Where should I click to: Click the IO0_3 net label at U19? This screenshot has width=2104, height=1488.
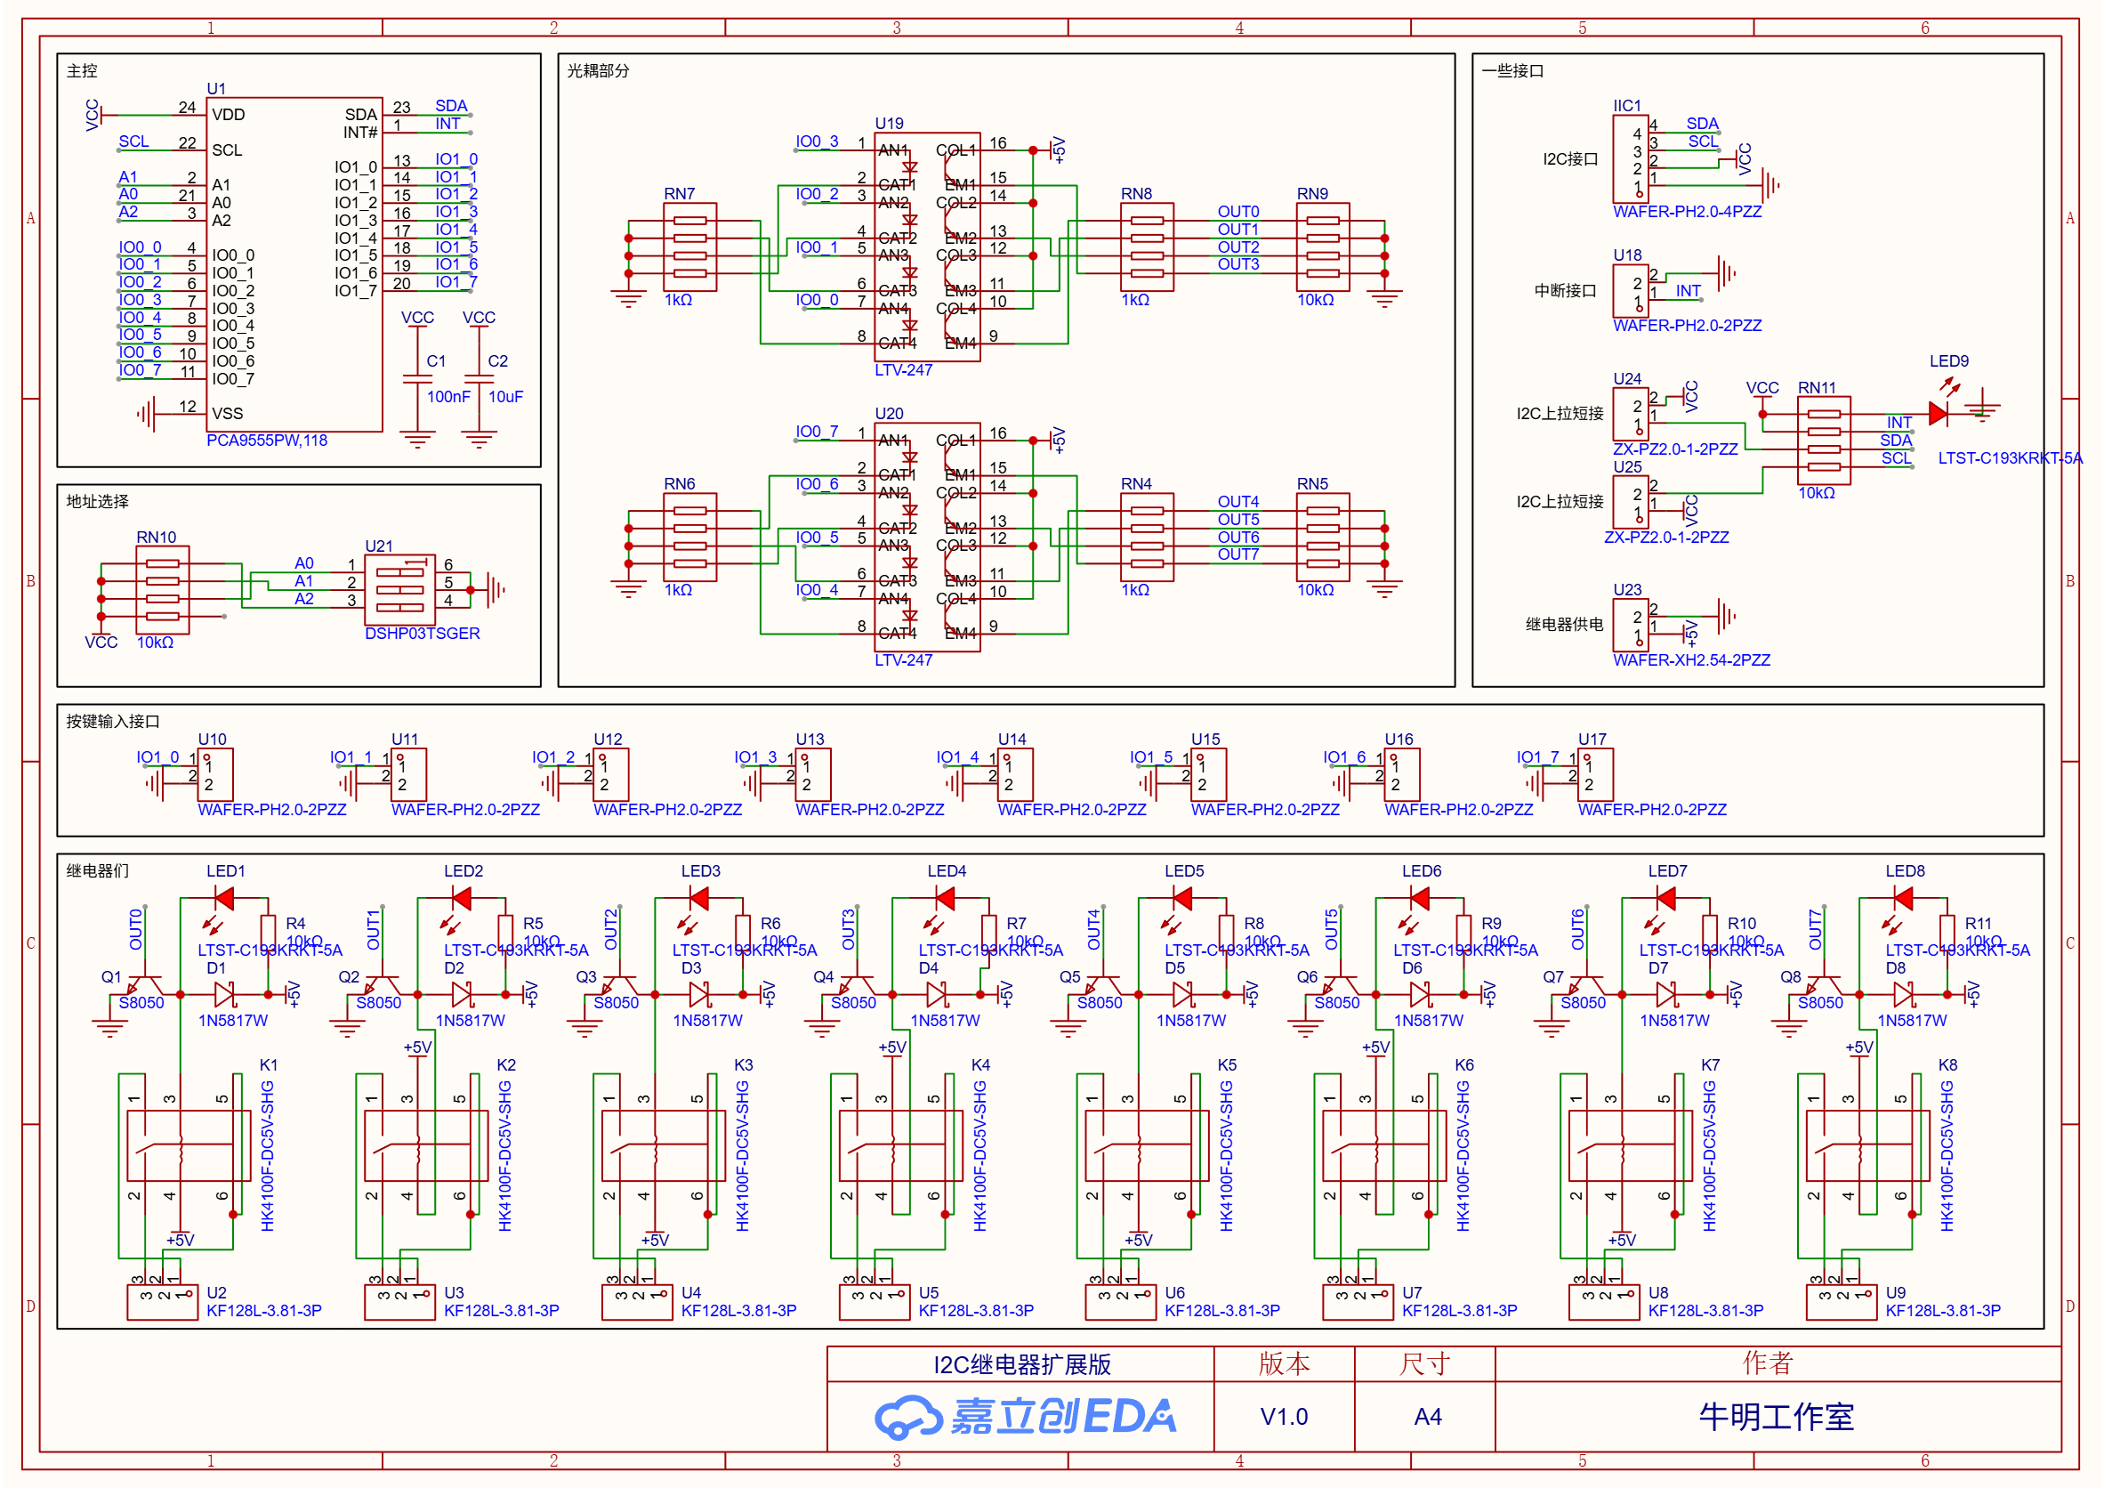(817, 142)
